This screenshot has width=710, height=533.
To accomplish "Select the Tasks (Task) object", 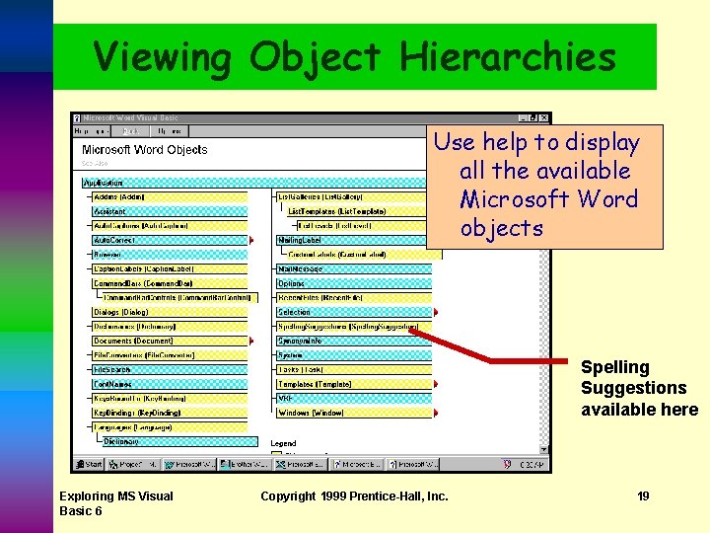I will pos(354,369).
